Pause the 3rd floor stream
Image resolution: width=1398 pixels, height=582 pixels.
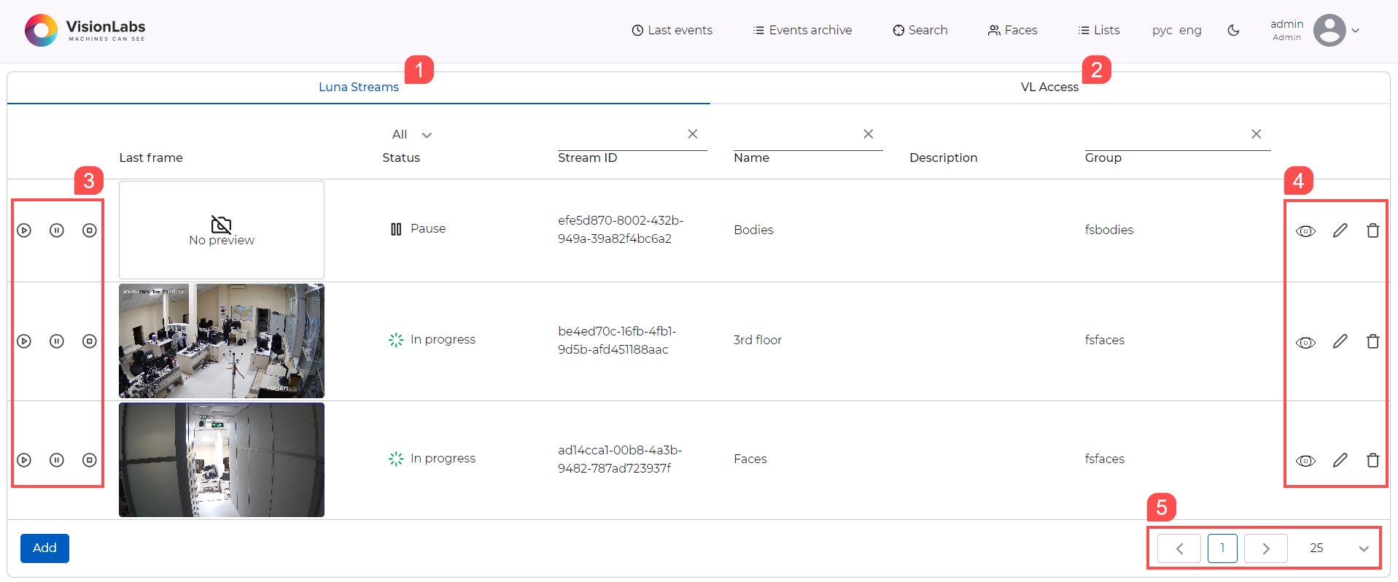(57, 341)
